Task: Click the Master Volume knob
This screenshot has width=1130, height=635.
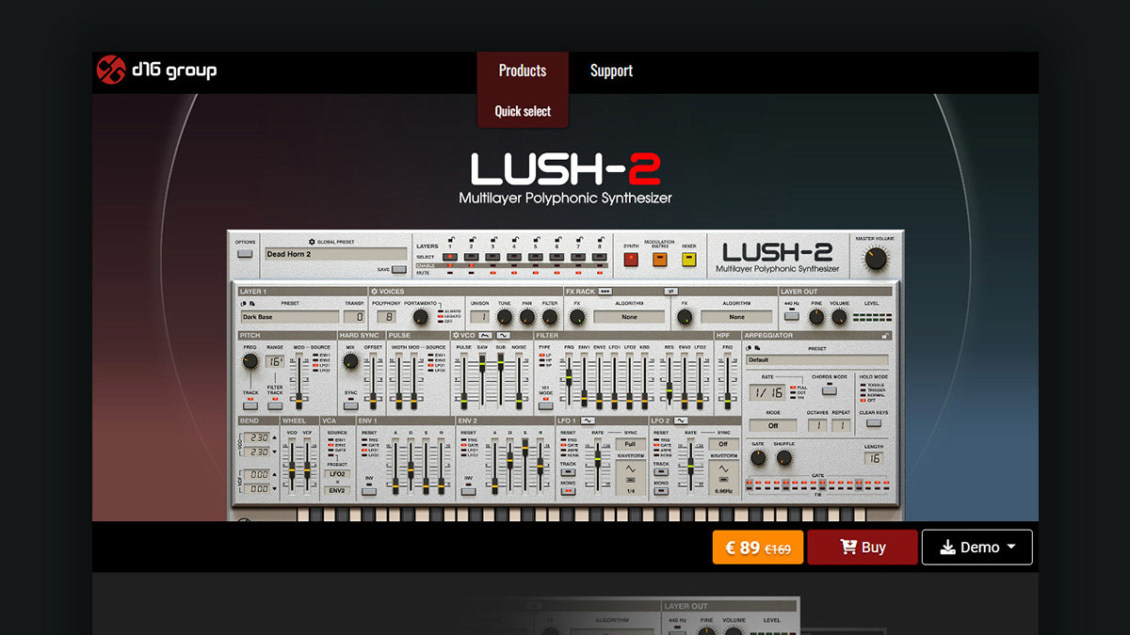Action: point(876,258)
